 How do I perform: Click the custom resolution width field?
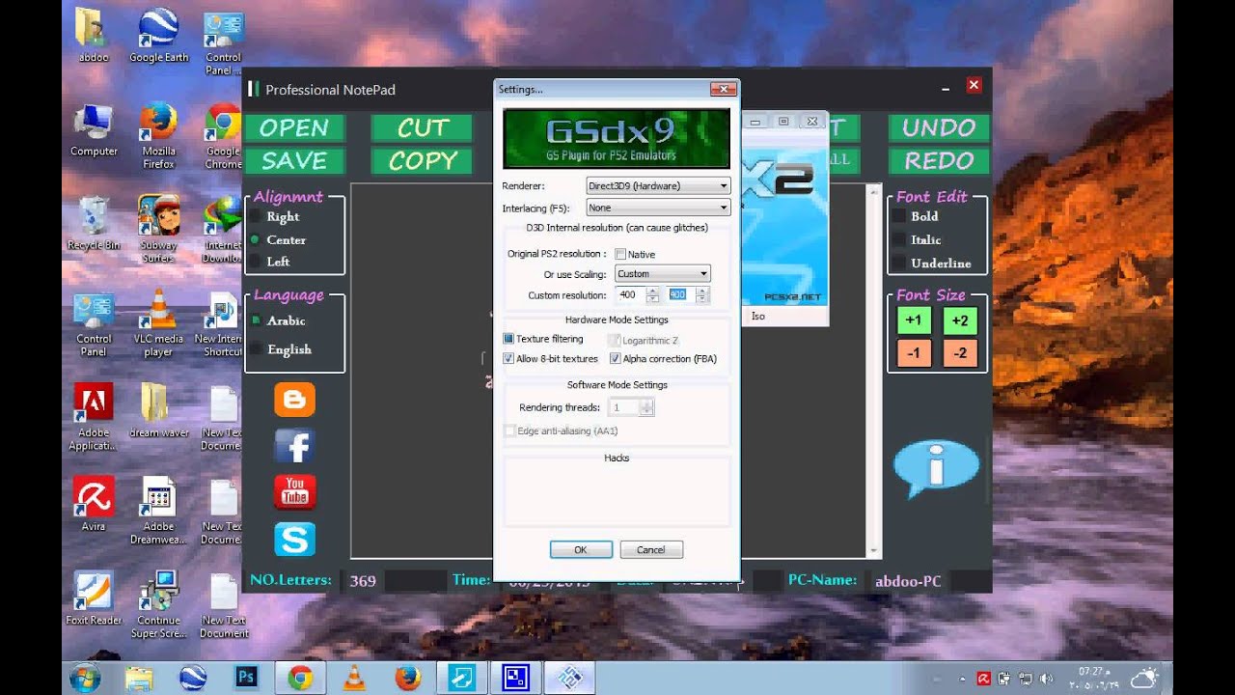(631, 295)
